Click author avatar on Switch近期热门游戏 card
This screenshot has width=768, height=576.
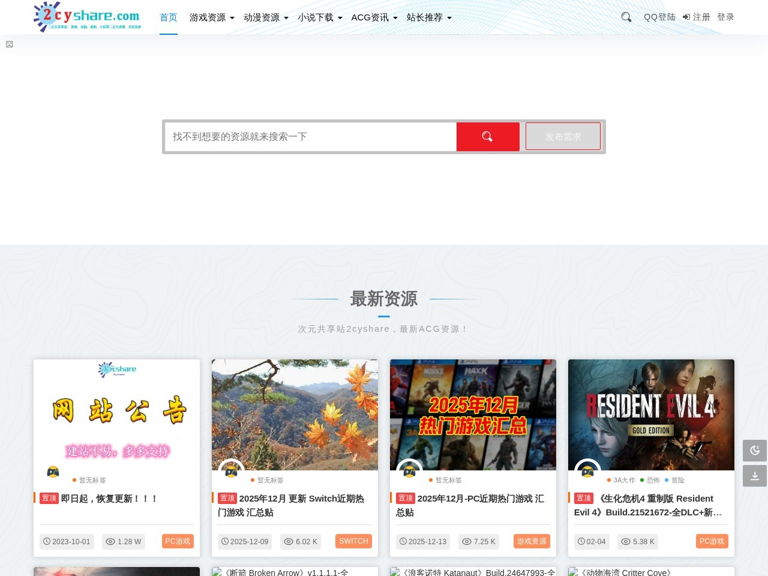point(232,472)
